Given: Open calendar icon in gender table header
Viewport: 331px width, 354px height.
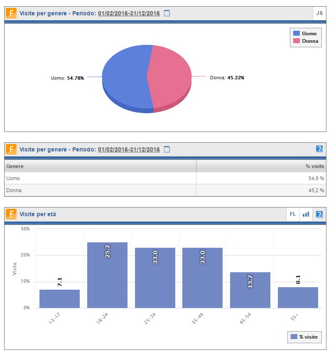Looking at the screenshot, I should point(167,149).
